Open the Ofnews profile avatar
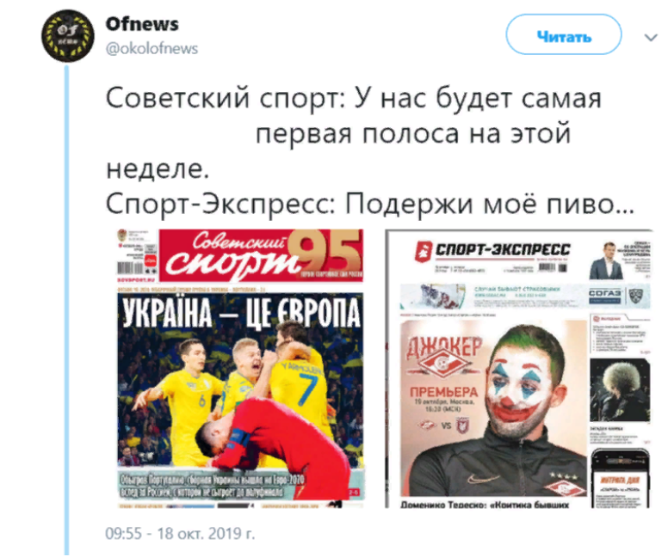This screenshot has width=668, height=557. tap(68, 36)
